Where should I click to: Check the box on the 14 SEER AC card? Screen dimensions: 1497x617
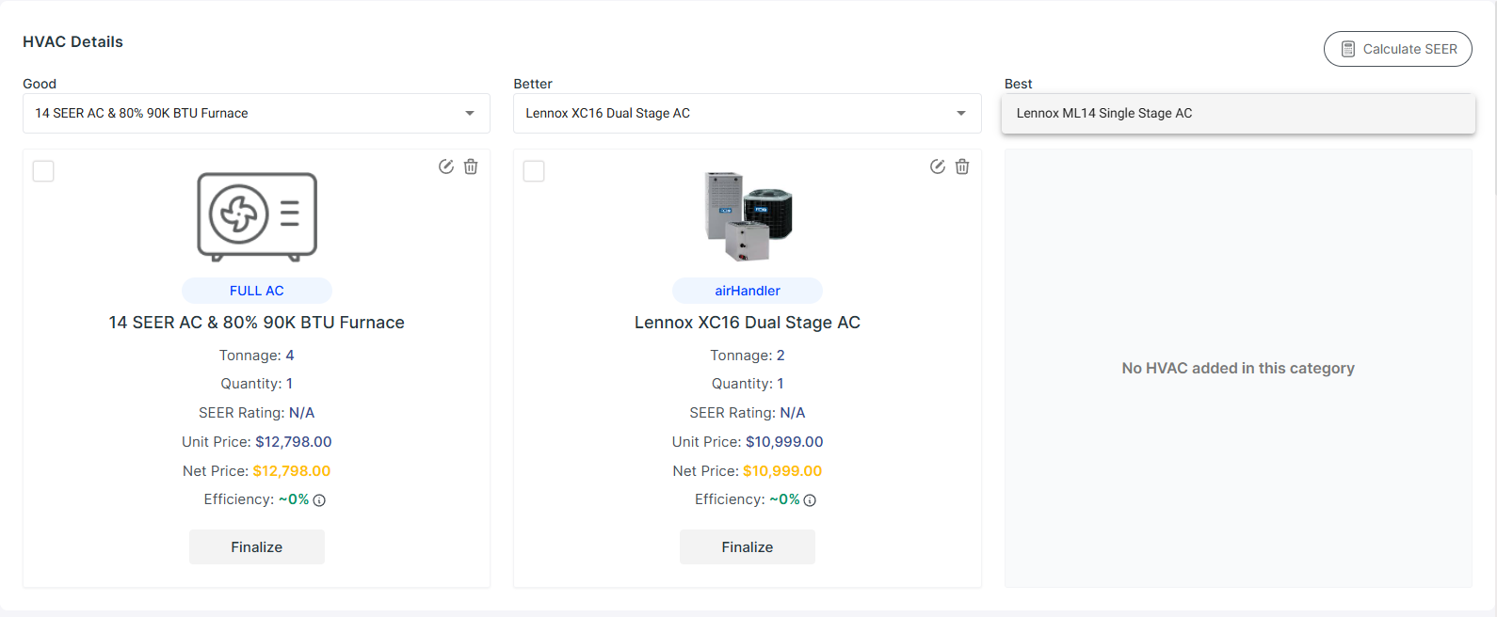tap(43, 171)
